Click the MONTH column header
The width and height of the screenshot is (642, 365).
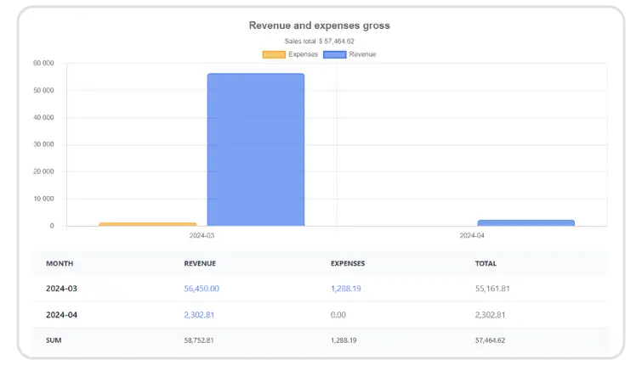tap(60, 263)
